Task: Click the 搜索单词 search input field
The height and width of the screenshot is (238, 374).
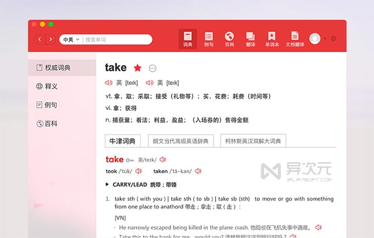Action: (117, 40)
